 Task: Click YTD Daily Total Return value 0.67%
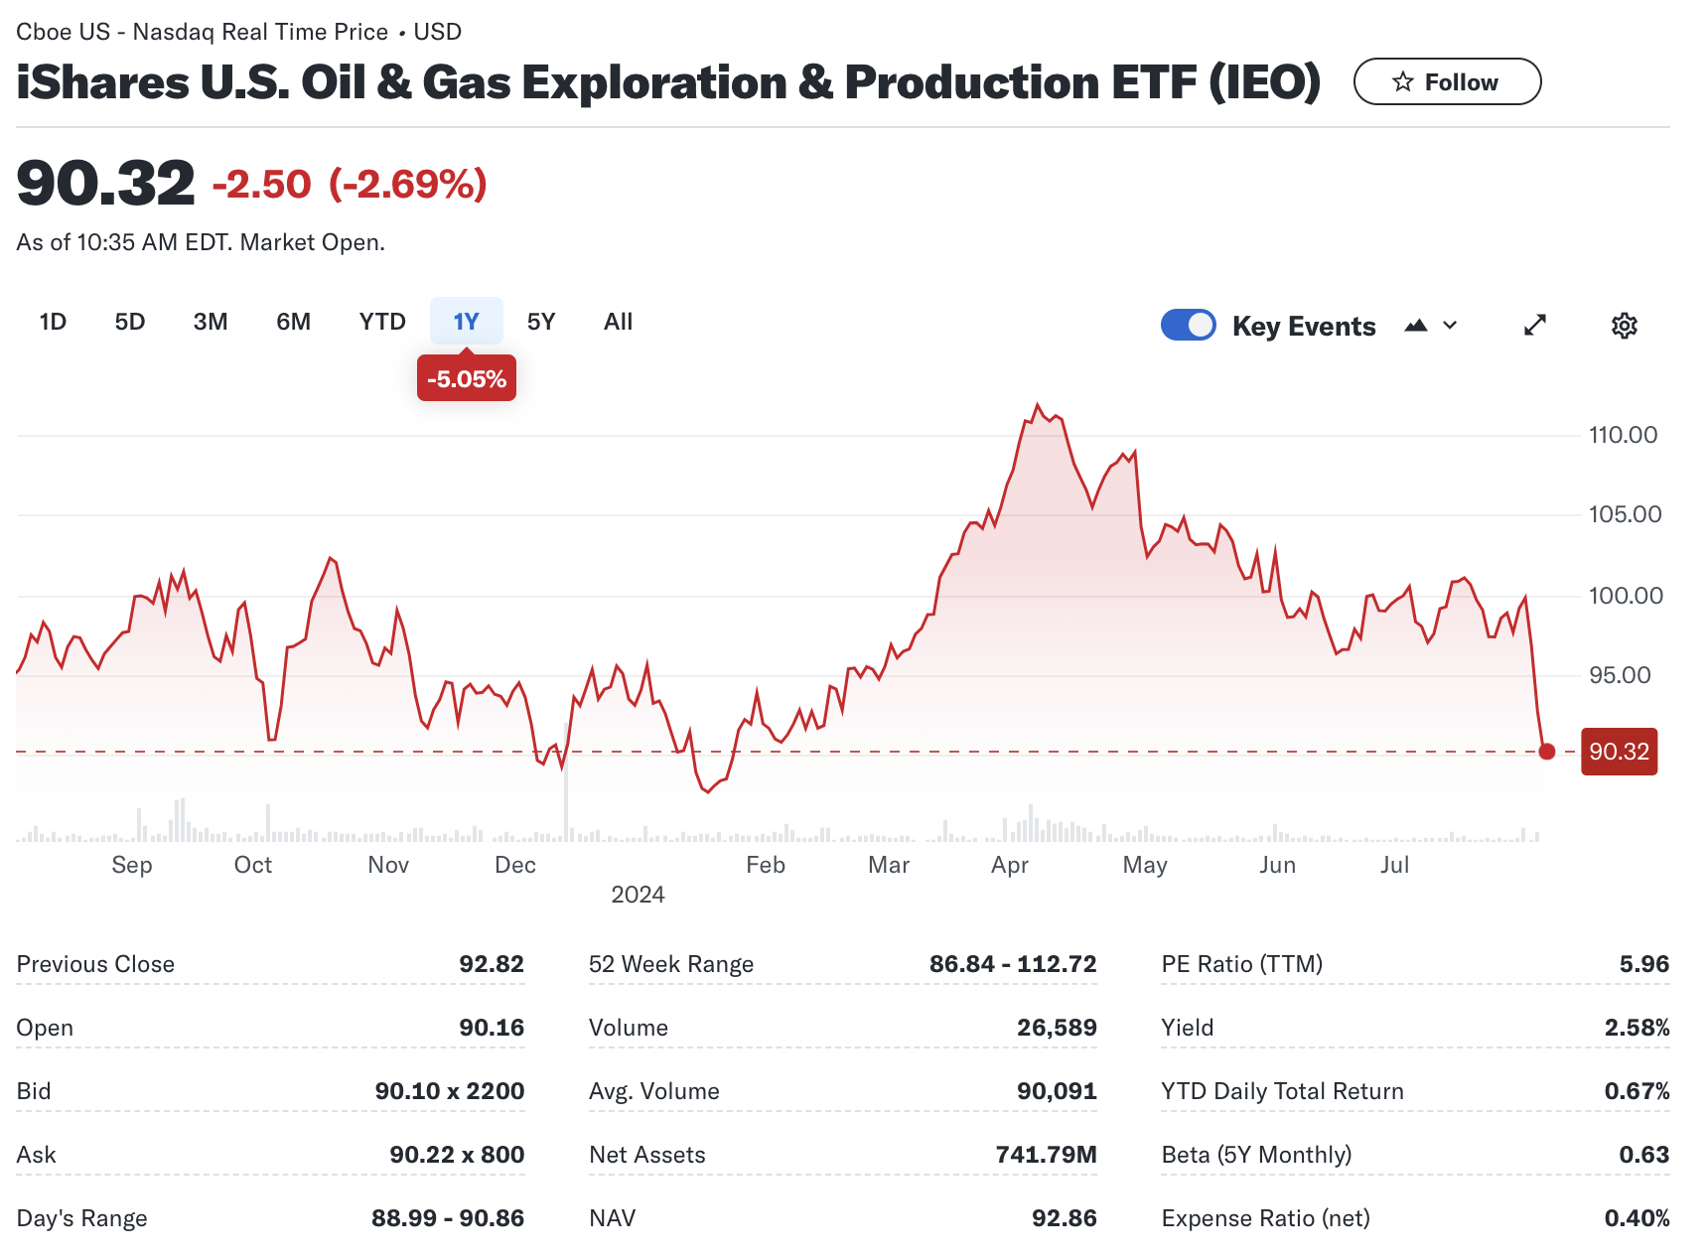(1637, 1091)
